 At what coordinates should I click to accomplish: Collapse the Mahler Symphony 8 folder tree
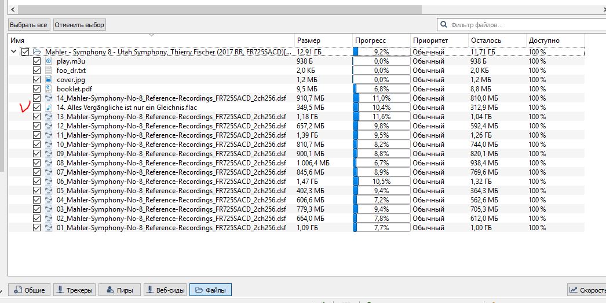pos(13,51)
